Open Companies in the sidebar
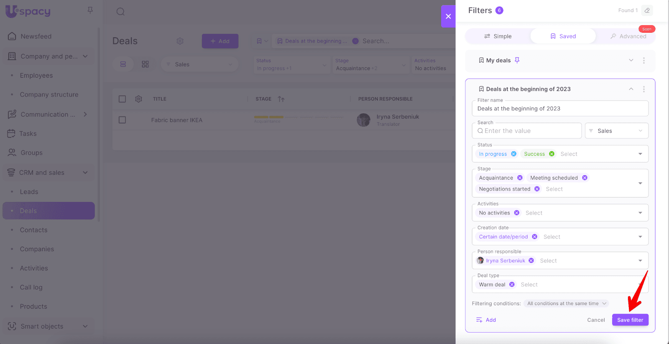This screenshot has width=669, height=344. 37,249
